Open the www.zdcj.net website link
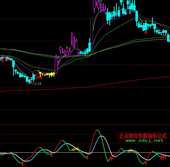The image size is (170, 167). 145,140
